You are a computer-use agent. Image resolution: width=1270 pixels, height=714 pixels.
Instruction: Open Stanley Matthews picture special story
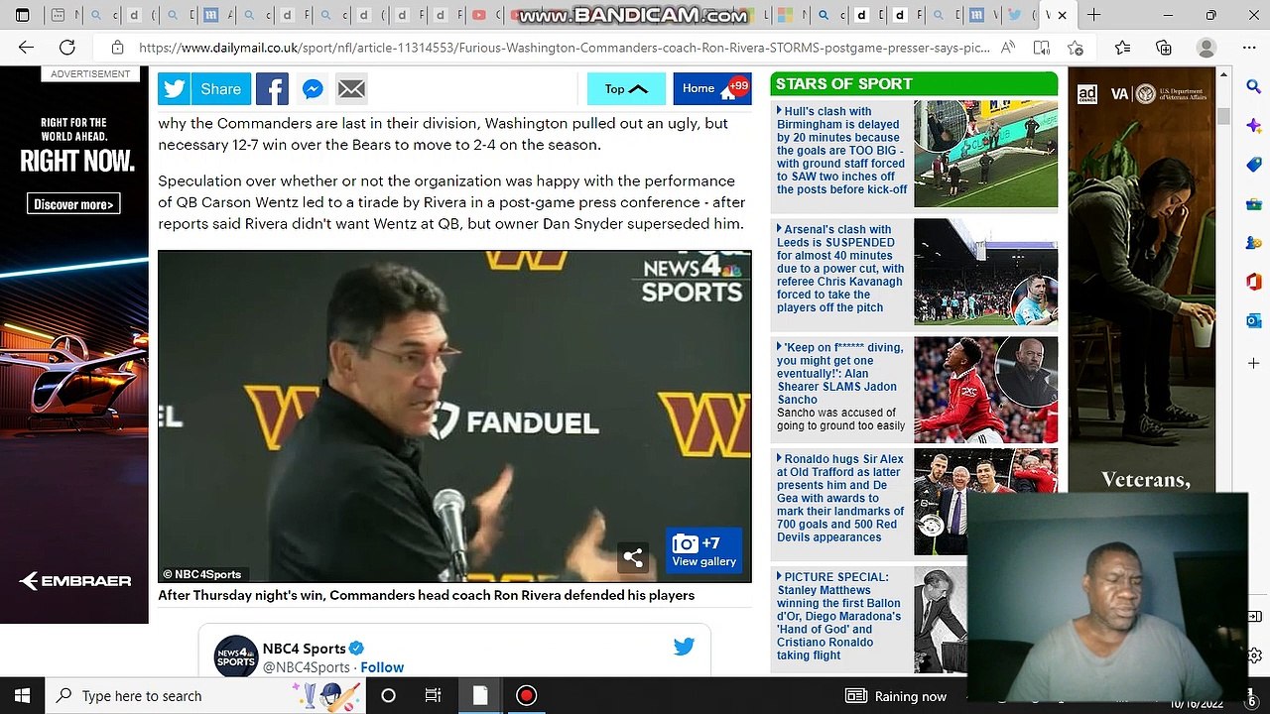[x=839, y=616]
